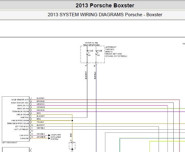This screenshot has height=152, width=185.
Task: Click the dashed ground connector box labeled A
Action: (72, 146)
